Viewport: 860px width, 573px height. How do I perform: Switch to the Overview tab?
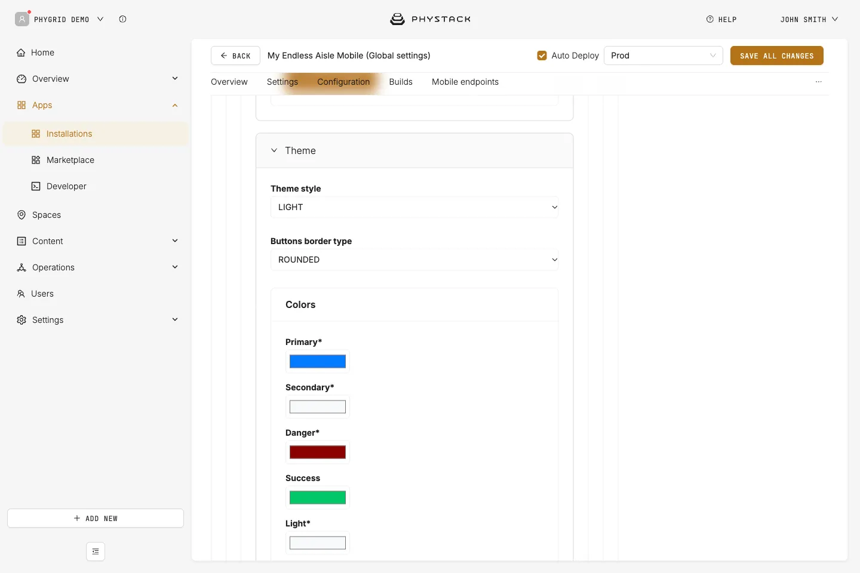[x=229, y=82]
